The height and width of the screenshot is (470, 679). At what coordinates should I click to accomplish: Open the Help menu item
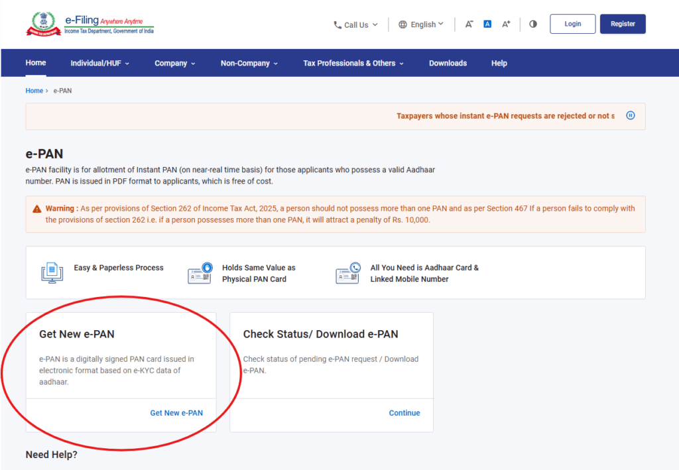[x=499, y=63]
